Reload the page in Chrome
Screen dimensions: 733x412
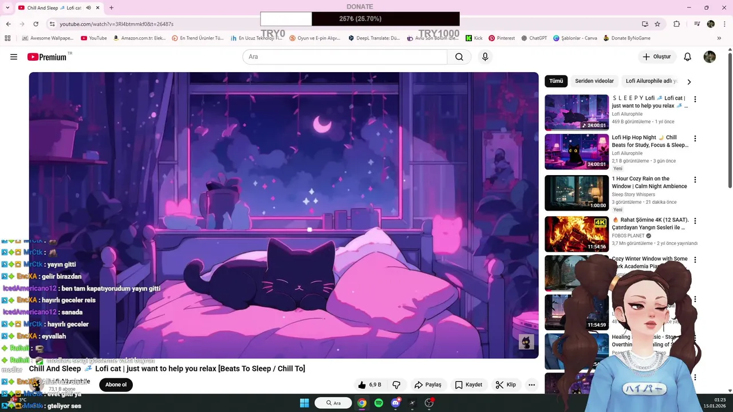click(x=36, y=24)
